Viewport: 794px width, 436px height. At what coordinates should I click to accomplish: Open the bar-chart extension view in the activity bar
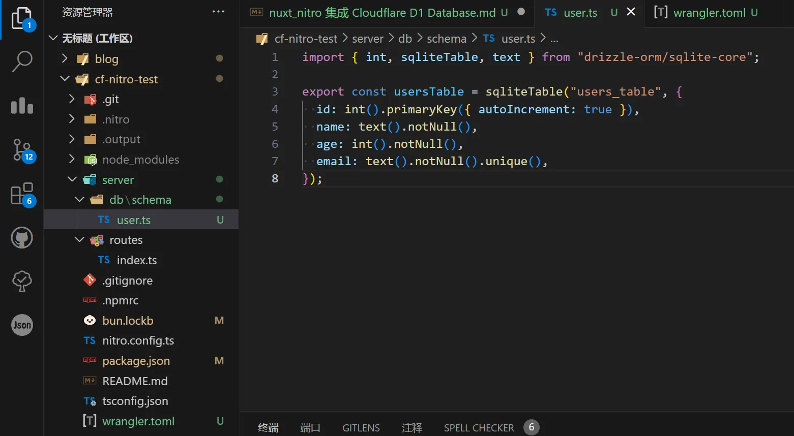tap(21, 105)
